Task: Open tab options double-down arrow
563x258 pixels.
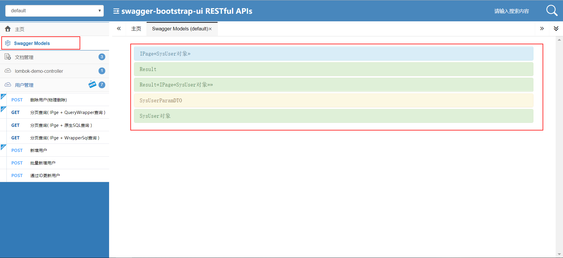Action: [556, 29]
